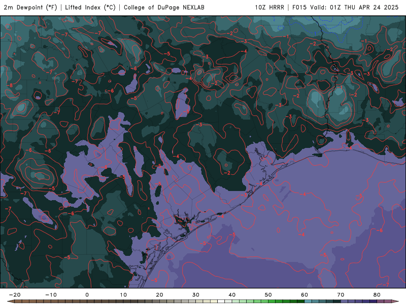The height and width of the screenshot is (304, 406).
Task: Select the 0 label on the color scale
Action: (87, 295)
